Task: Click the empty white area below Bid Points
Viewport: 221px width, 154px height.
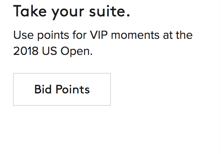Action: coord(62,131)
